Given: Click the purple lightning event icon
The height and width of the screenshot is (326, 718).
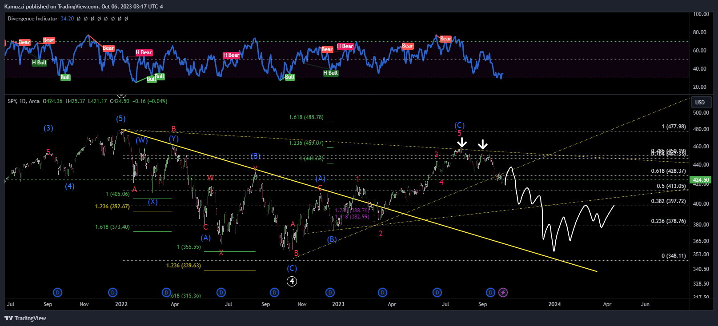Looking at the screenshot, I should [503, 292].
